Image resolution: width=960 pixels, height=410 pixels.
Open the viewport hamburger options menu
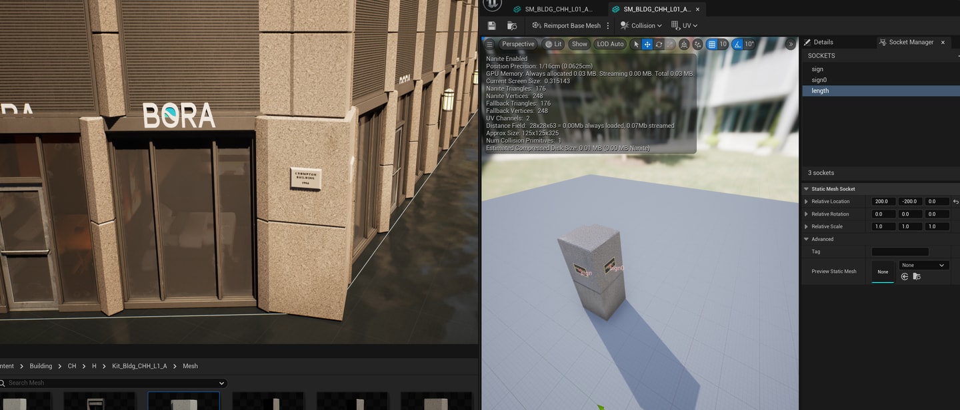[489, 44]
